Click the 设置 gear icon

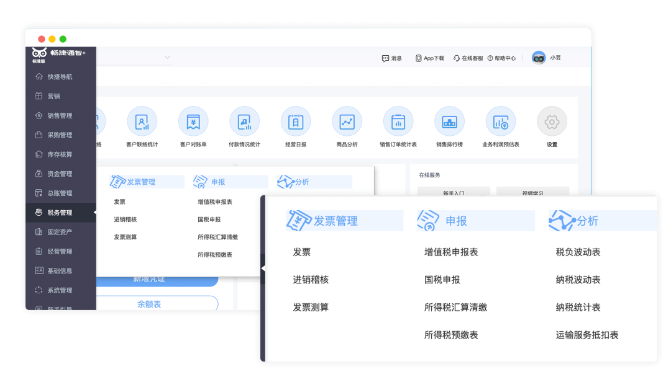pyautogui.click(x=552, y=122)
